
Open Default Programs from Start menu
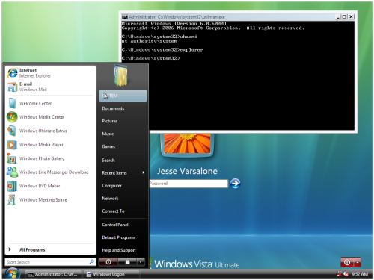click(x=119, y=237)
